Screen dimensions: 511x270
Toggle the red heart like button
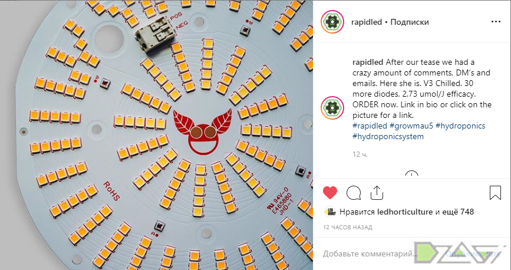pos(330,193)
